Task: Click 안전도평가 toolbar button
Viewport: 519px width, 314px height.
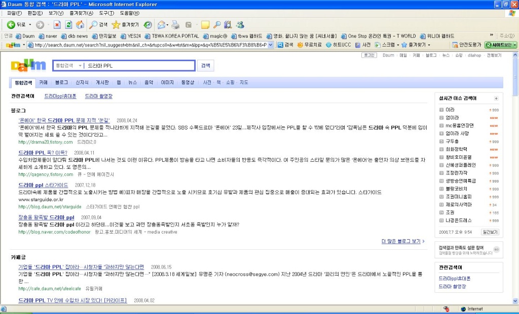Action: point(467,44)
